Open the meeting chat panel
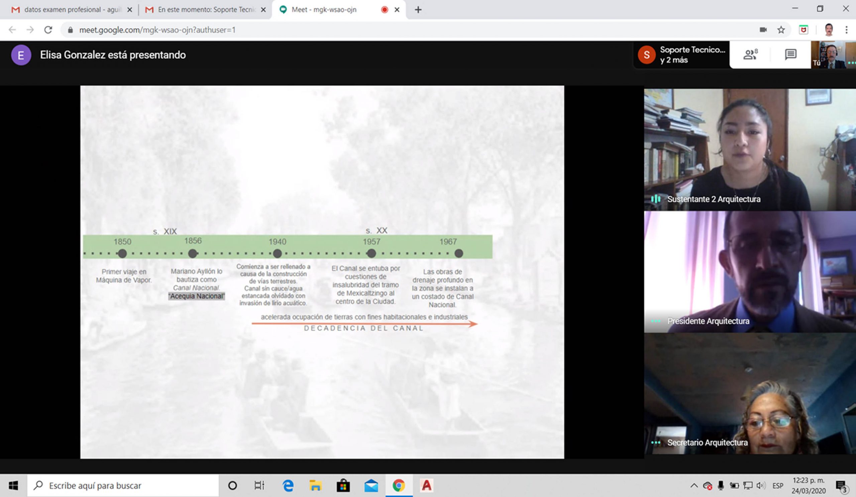The width and height of the screenshot is (856, 497). 790,55
